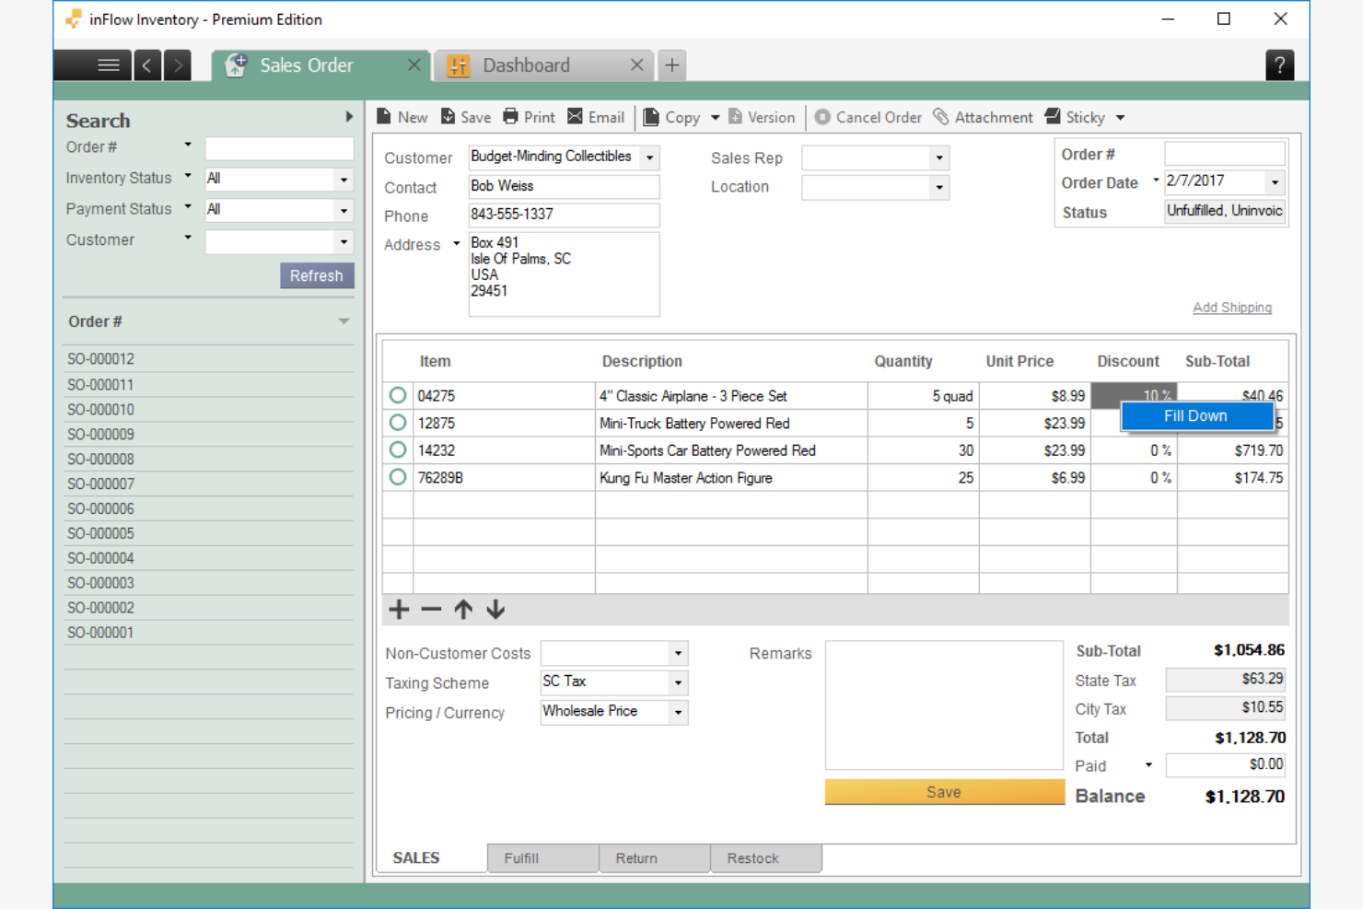Screen dimensions: 1363x909
Task: Open Payment Status filter dropdown
Action: (344, 211)
